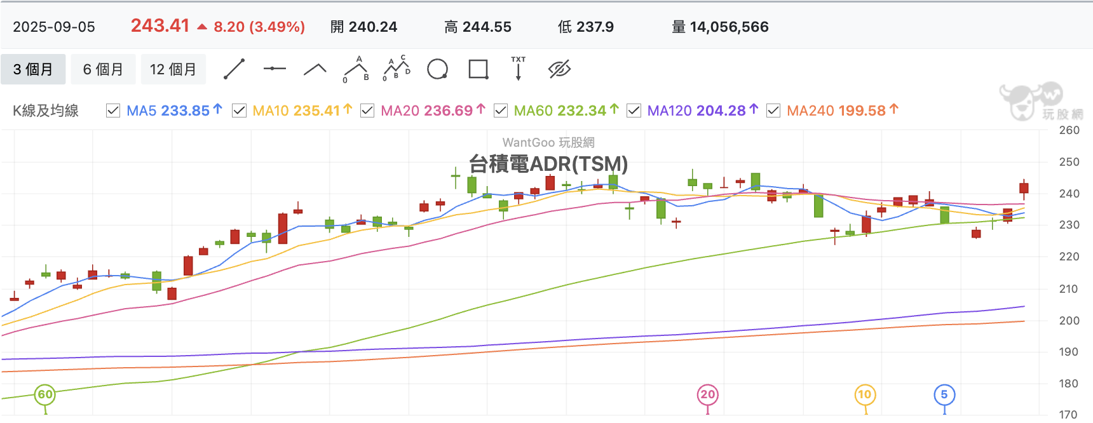Click the MA5 233.85 value label
This screenshot has height=423, width=1093.
[x=174, y=111]
